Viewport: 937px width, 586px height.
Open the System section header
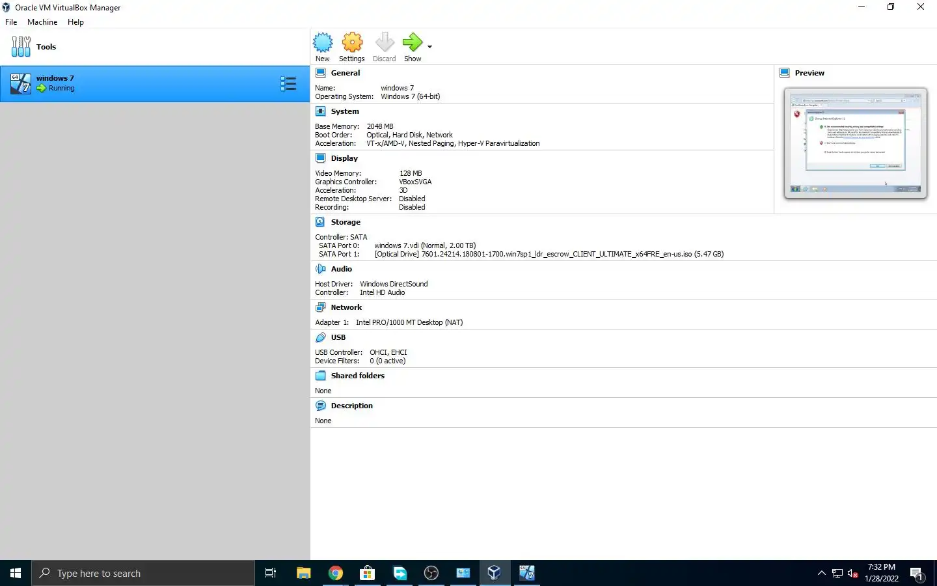pyautogui.click(x=345, y=111)
